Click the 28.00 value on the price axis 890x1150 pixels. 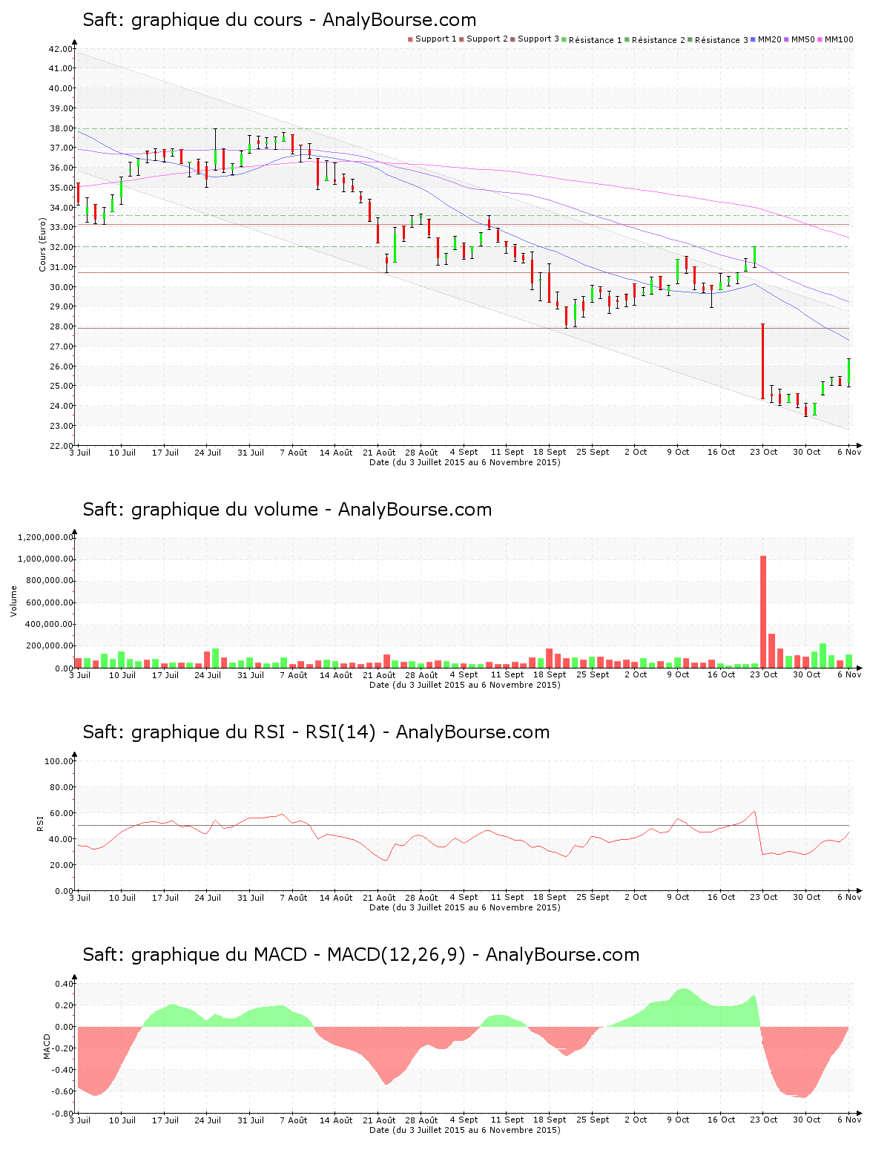coord(61,326)
